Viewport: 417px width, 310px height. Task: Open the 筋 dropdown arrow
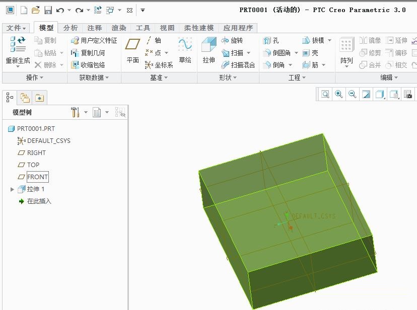(324, 65)
